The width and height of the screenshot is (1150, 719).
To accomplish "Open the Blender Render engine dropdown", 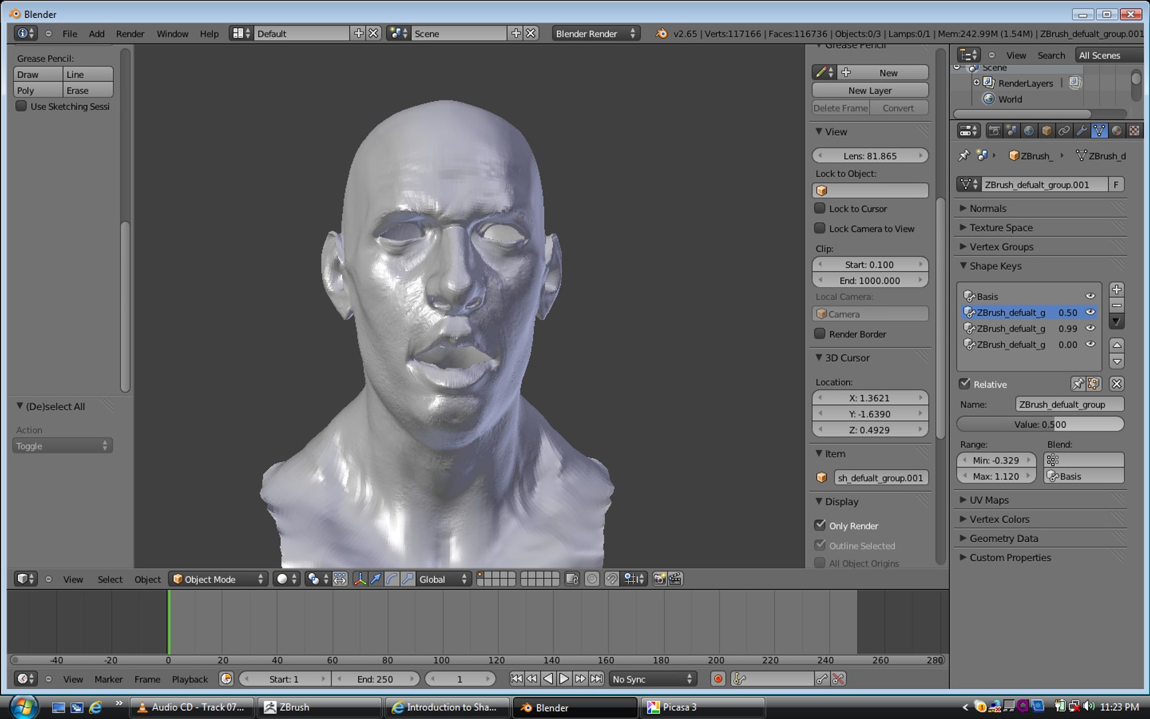I will 596,33.
